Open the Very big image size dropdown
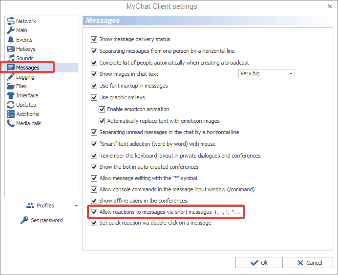 click(x=266, y=74)
